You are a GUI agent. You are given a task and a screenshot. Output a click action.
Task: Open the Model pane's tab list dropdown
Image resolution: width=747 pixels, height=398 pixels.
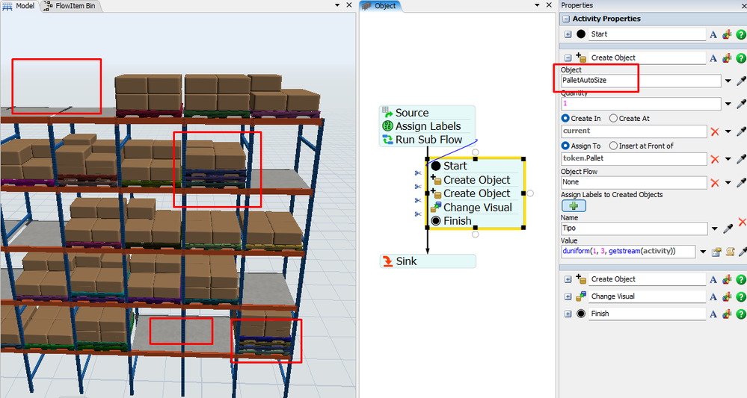click(x=337, y=5)
